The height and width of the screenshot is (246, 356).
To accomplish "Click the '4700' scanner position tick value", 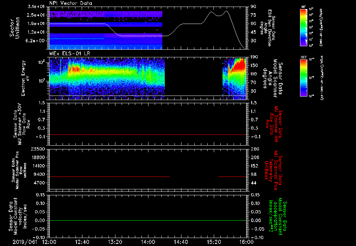I will (x=39, y=183).
